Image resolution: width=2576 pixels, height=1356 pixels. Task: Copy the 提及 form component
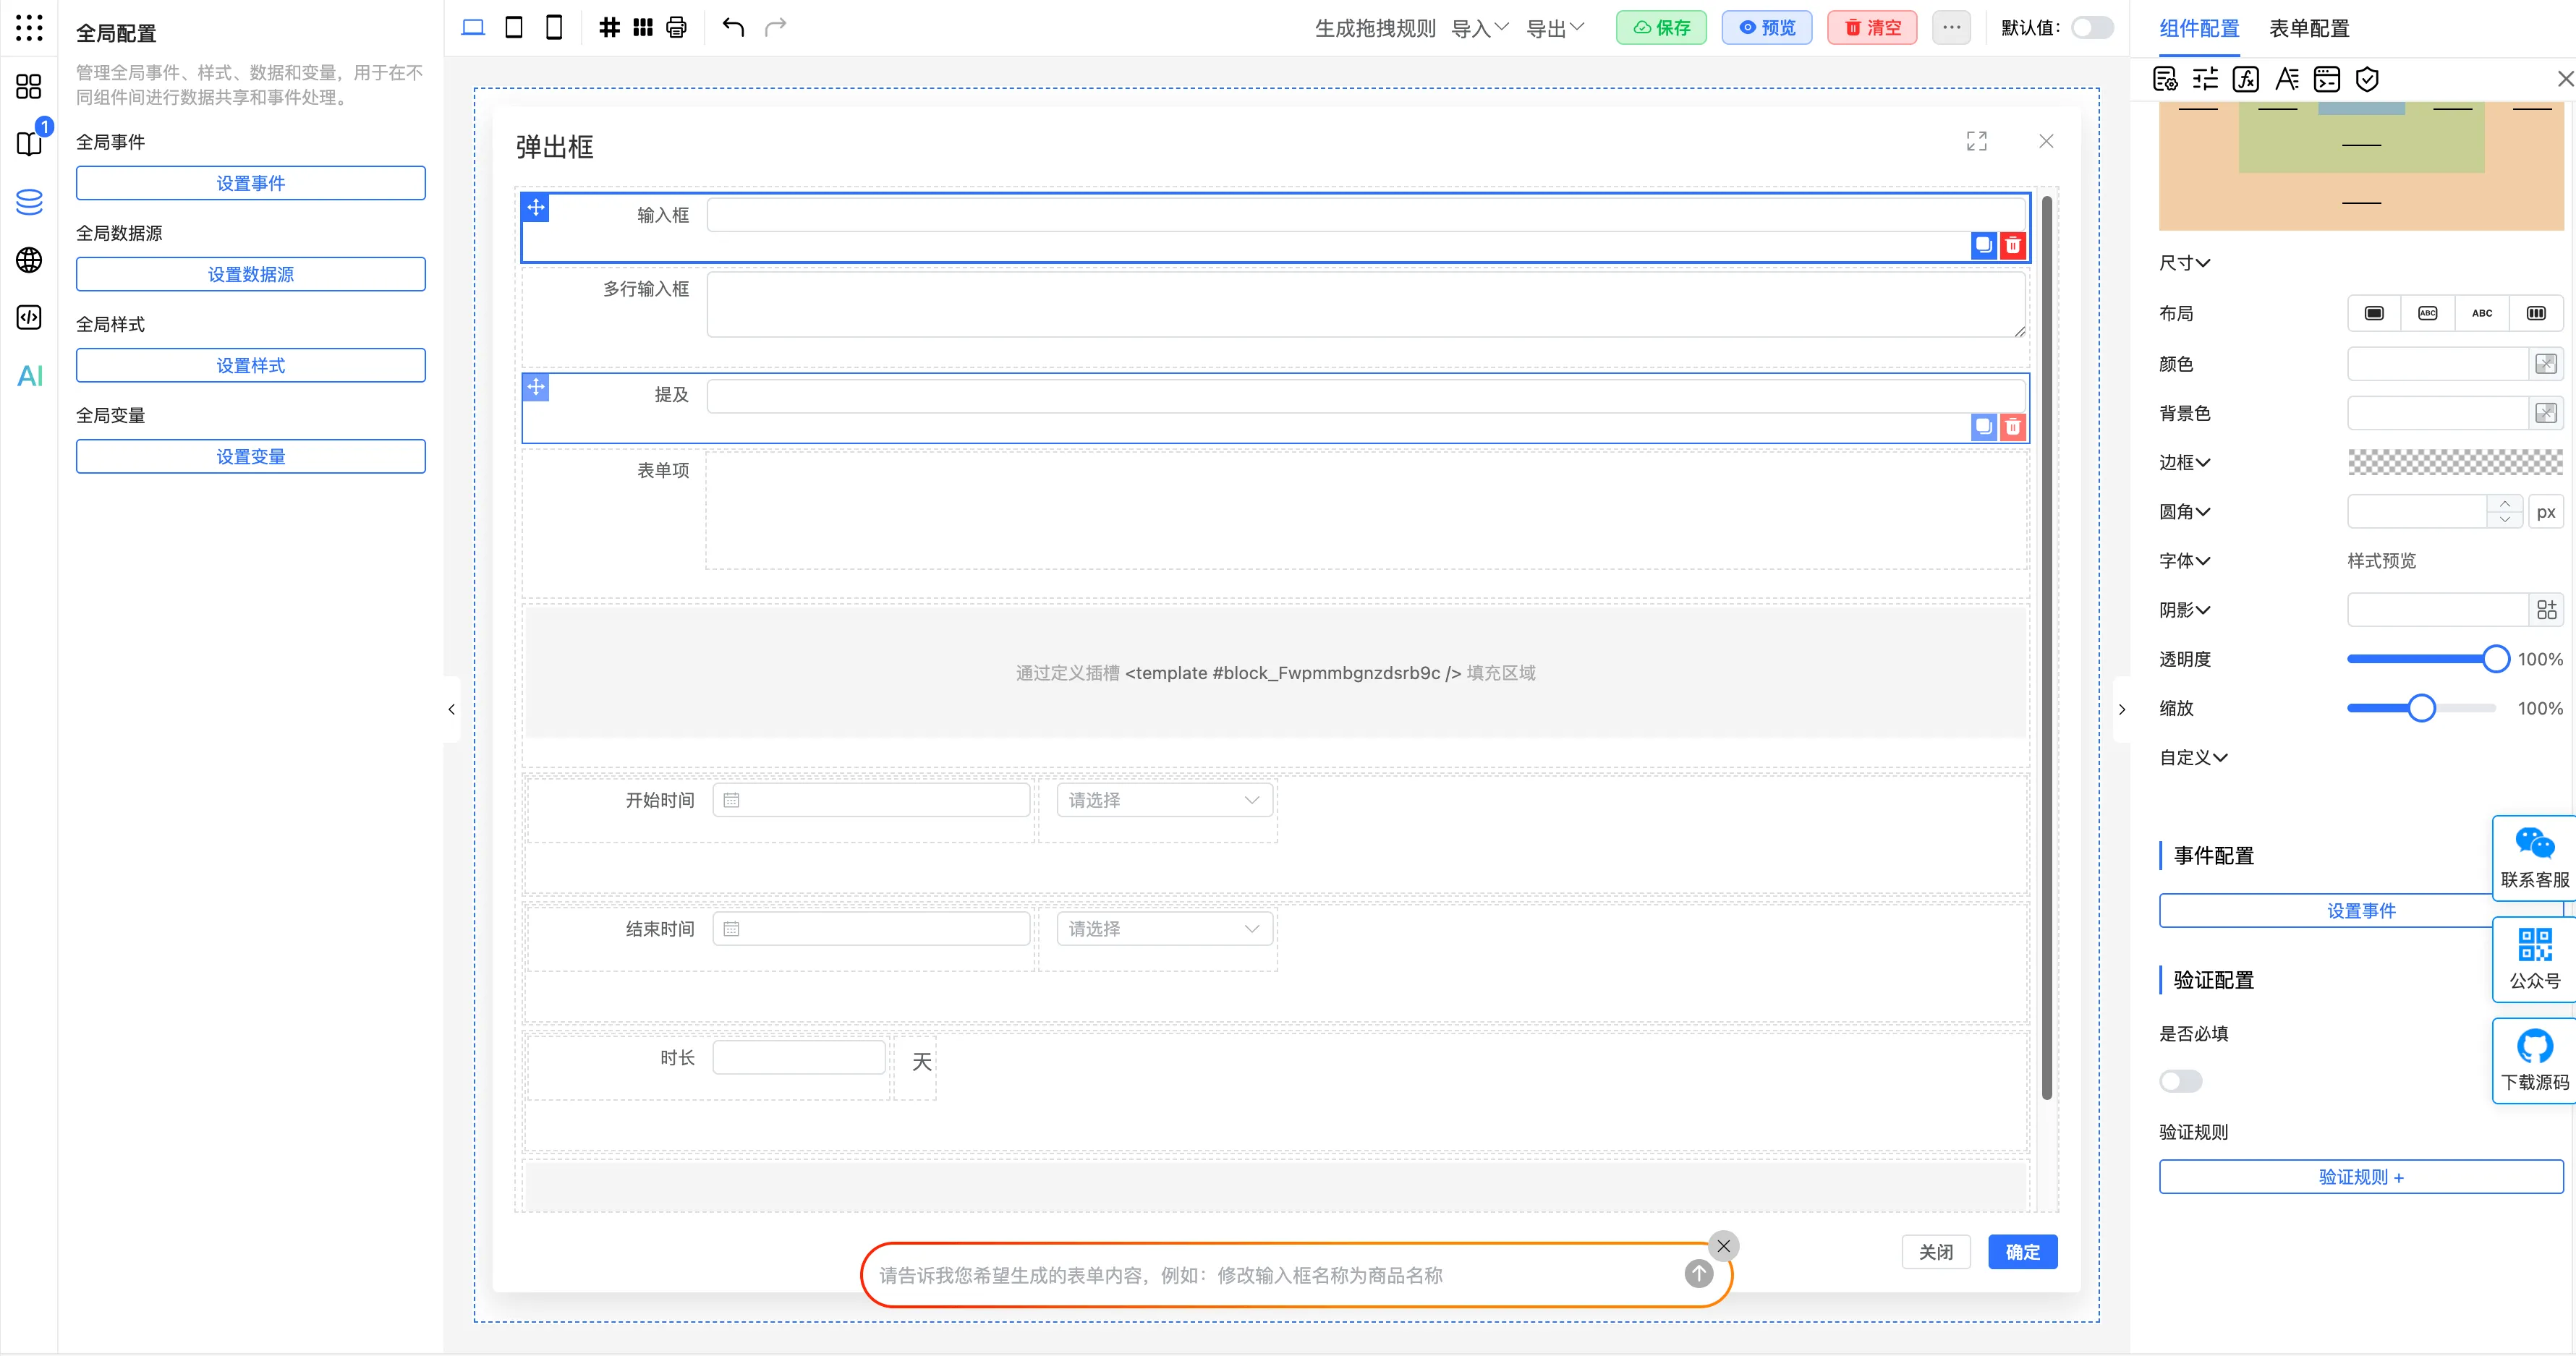pyautogui.click(x=1983, y=427)
